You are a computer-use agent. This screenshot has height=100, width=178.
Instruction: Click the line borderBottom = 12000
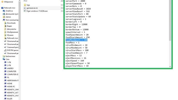(x=77, y=30)
